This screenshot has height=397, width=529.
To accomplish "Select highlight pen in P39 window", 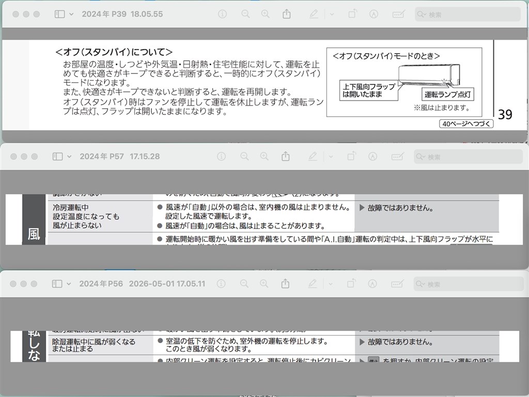I will click(x=314, y=14).
